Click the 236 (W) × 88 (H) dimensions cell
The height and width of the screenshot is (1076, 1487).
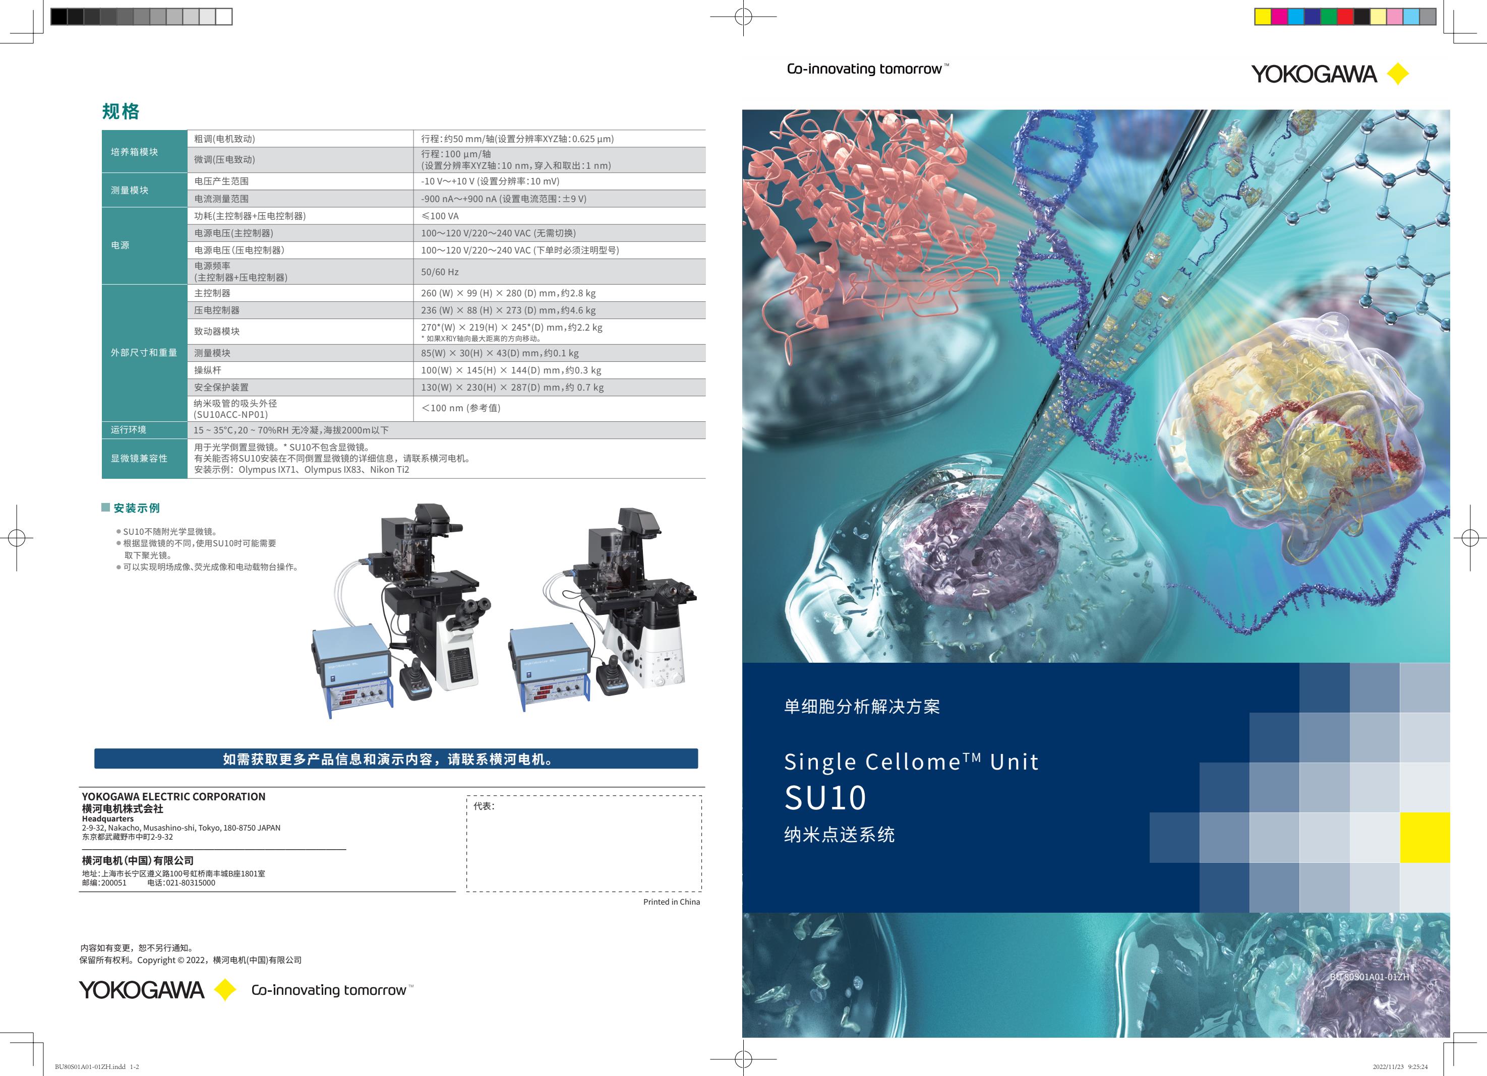pyautogui.click(x=559, y=310)
